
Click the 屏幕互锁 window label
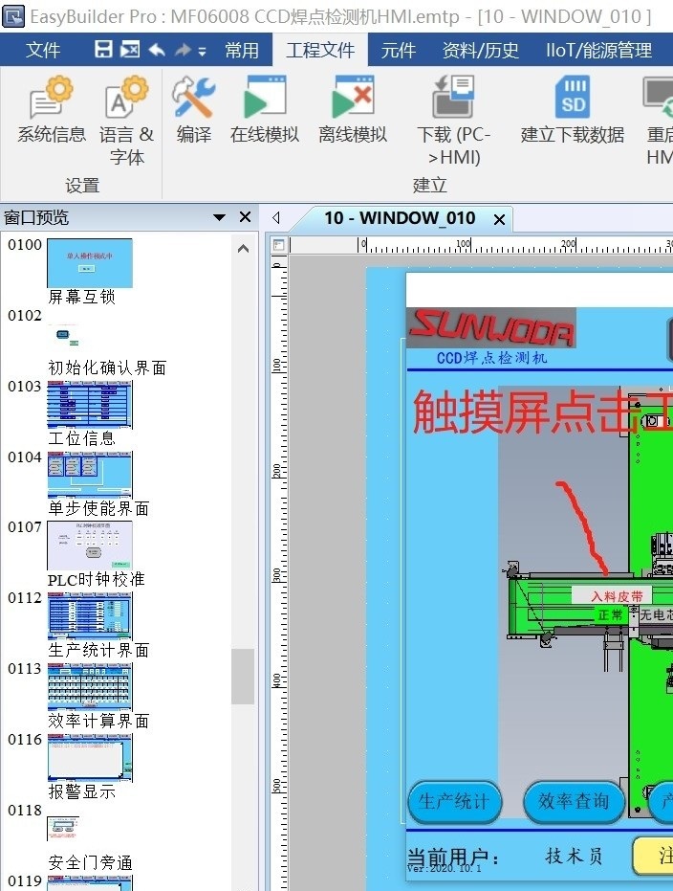click(x=81, y=297)
